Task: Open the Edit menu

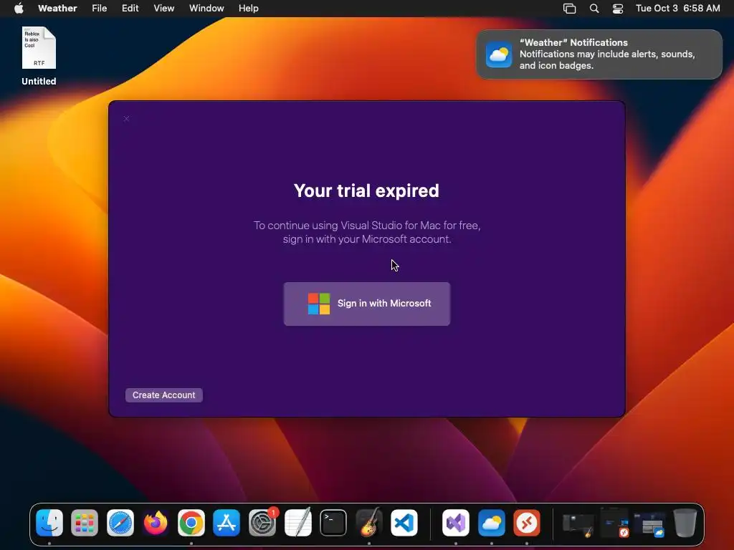Action: click(130, 9)
